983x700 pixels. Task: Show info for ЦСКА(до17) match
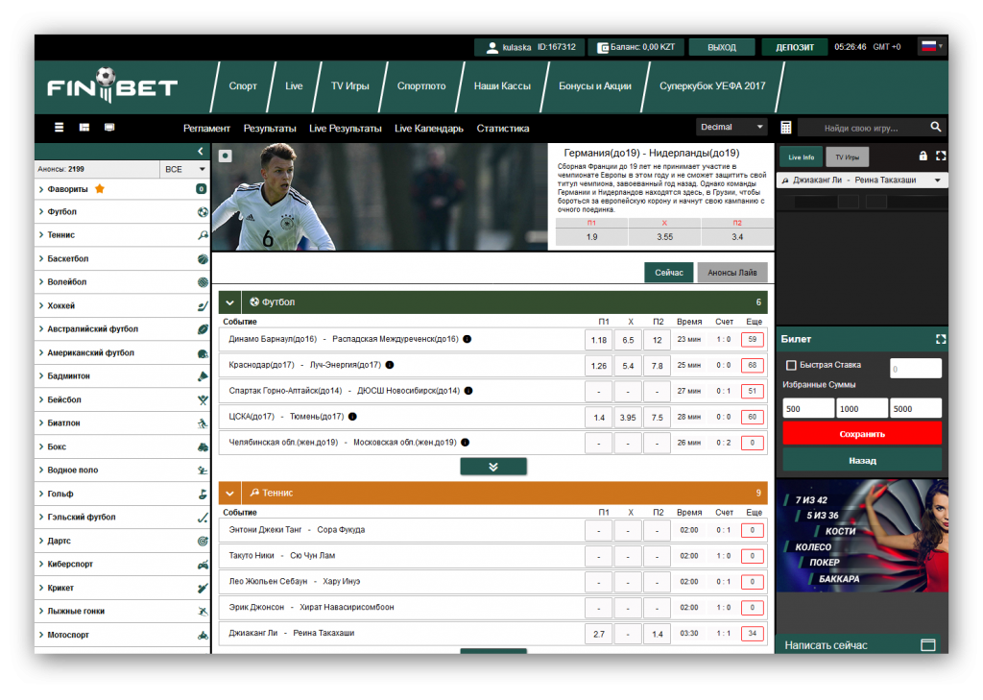[x=352, y=417]
